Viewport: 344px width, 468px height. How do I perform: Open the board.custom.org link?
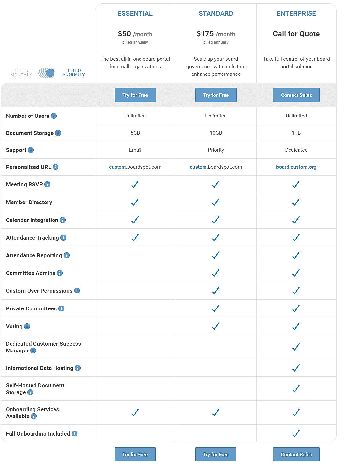pos(296,167)
